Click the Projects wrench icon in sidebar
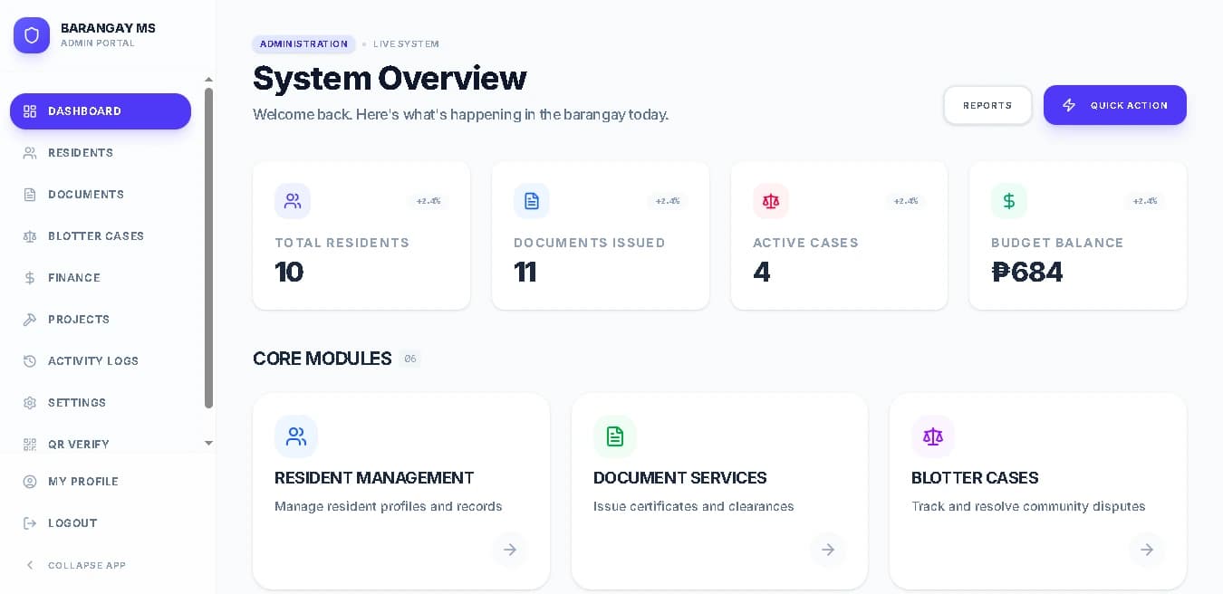This screenshot has width=1223, height=594. coord(30,320)
